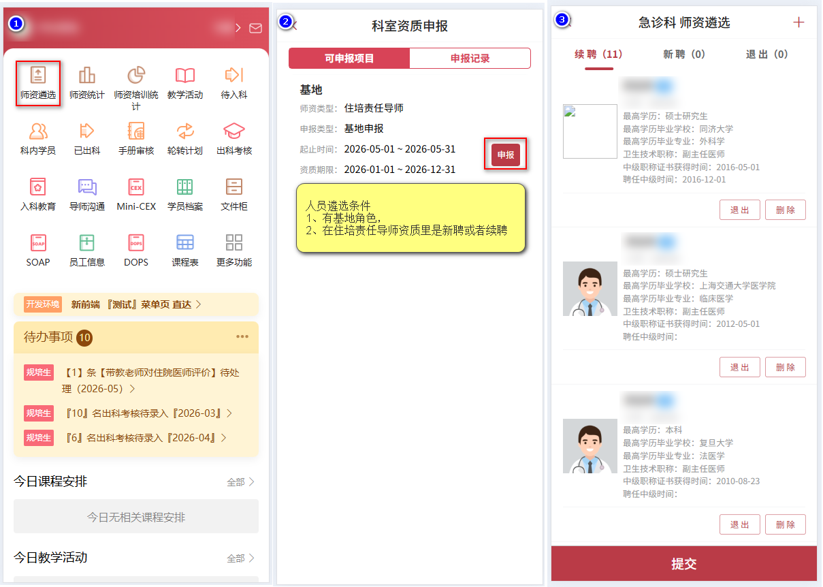Viewport: 823px width, 587px height.
Task: View all 今日教学活动
Action: click(240, 558)
